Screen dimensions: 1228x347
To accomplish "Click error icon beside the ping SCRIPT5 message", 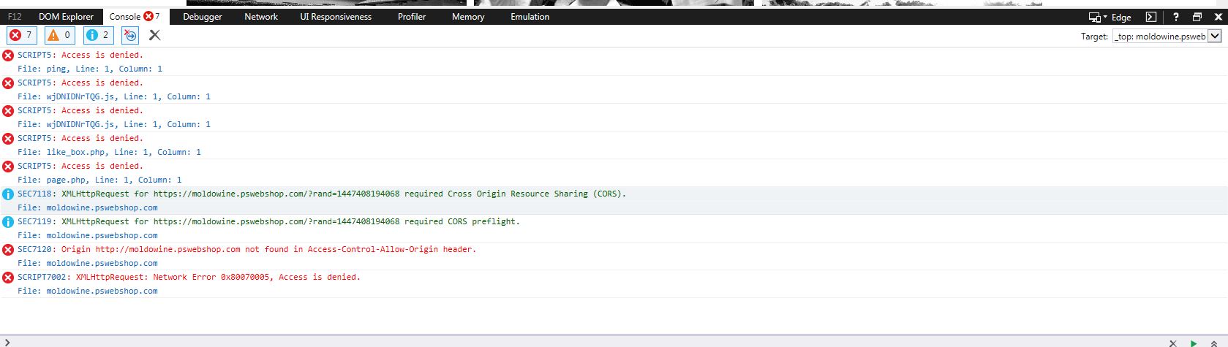I will click(8, 56).
